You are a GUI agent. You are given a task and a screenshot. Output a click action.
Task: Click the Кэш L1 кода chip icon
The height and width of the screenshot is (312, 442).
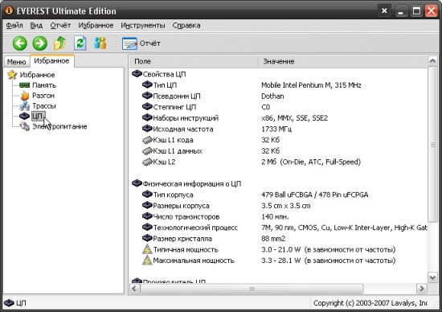147,140
